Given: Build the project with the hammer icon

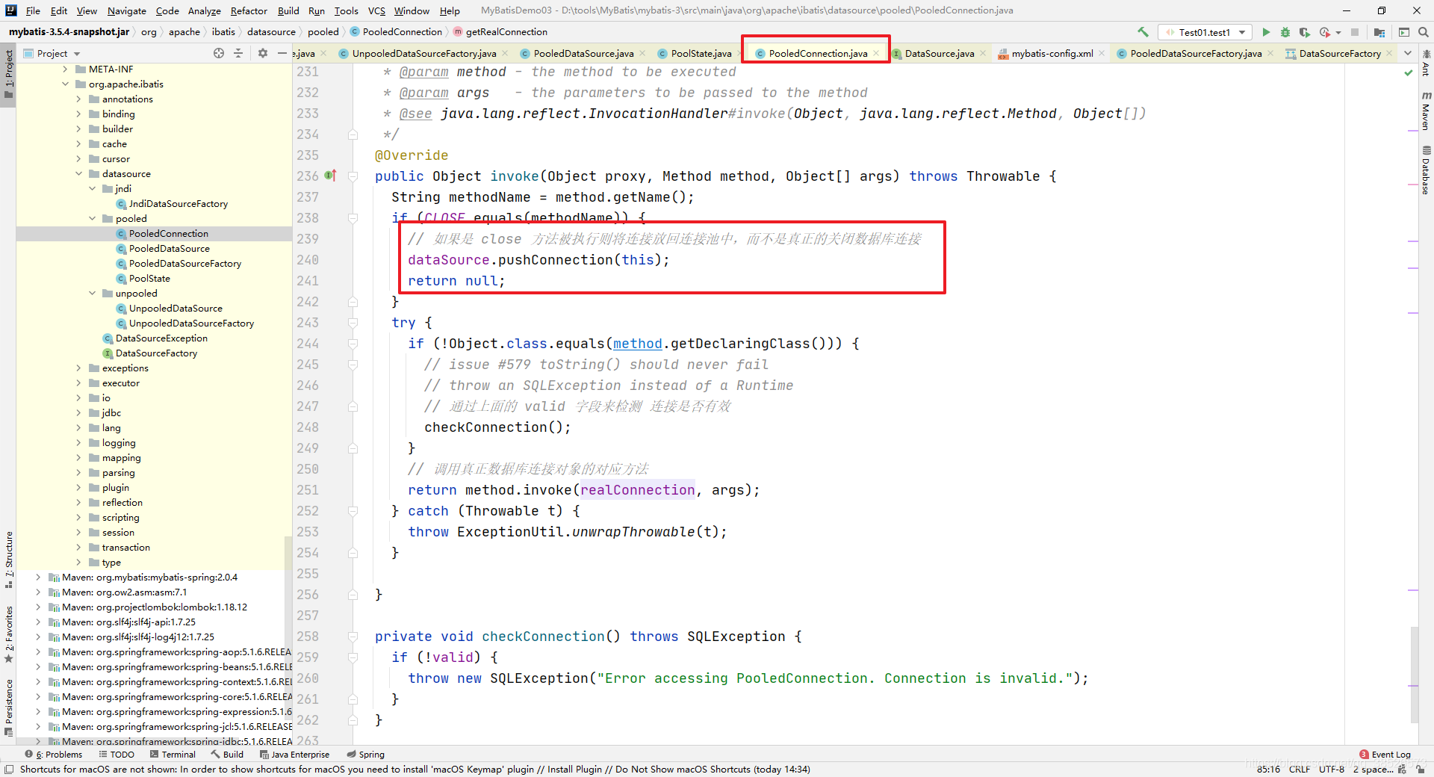Looking at the screenshot, I should [1143, 32].
